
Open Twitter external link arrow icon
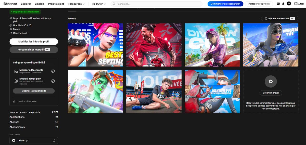pyautogui.click(x=54, y=140)
